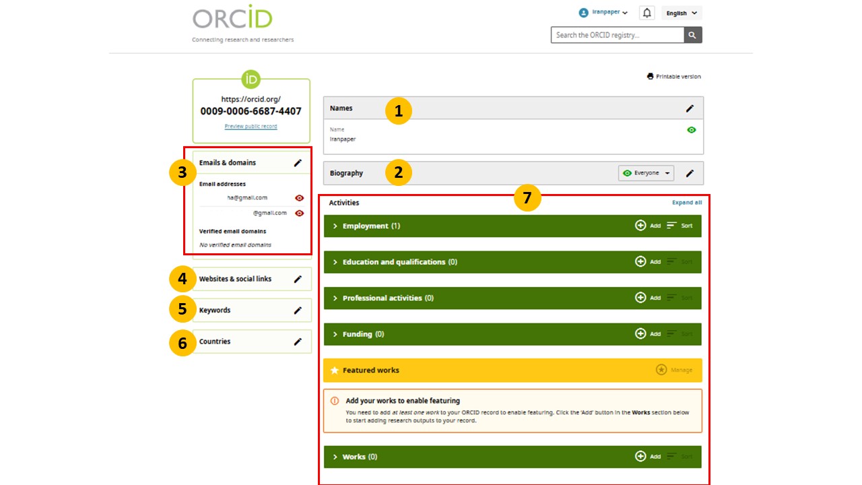Viewport: 862px width, 485px height.
Task: Click the Email addresses label
Action: click(x=222, y=184)
